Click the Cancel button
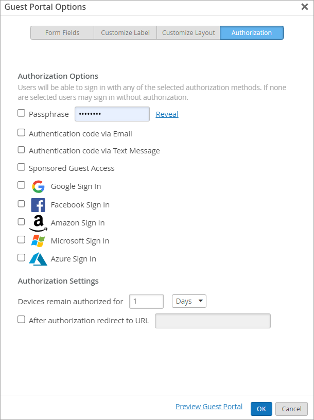 (291, 409)
